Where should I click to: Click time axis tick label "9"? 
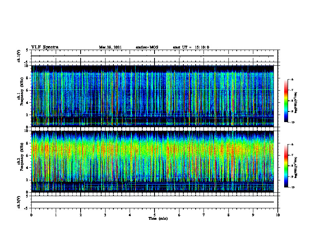253,215
